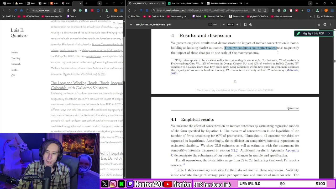Open All Bookmarks folder in left window
The height and width of the screenshot is (189, 336).
tap(115, 16)
